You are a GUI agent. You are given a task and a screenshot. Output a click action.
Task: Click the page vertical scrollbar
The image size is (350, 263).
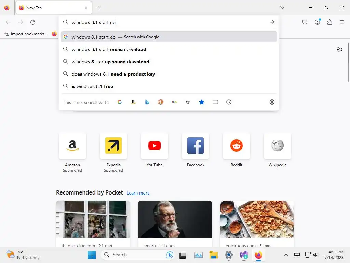pos(349,62)
